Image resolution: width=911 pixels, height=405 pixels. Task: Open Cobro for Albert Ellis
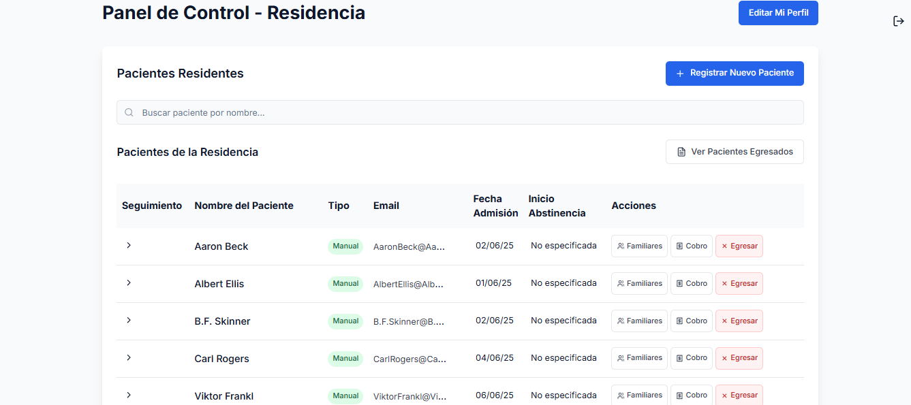point(692,283)
